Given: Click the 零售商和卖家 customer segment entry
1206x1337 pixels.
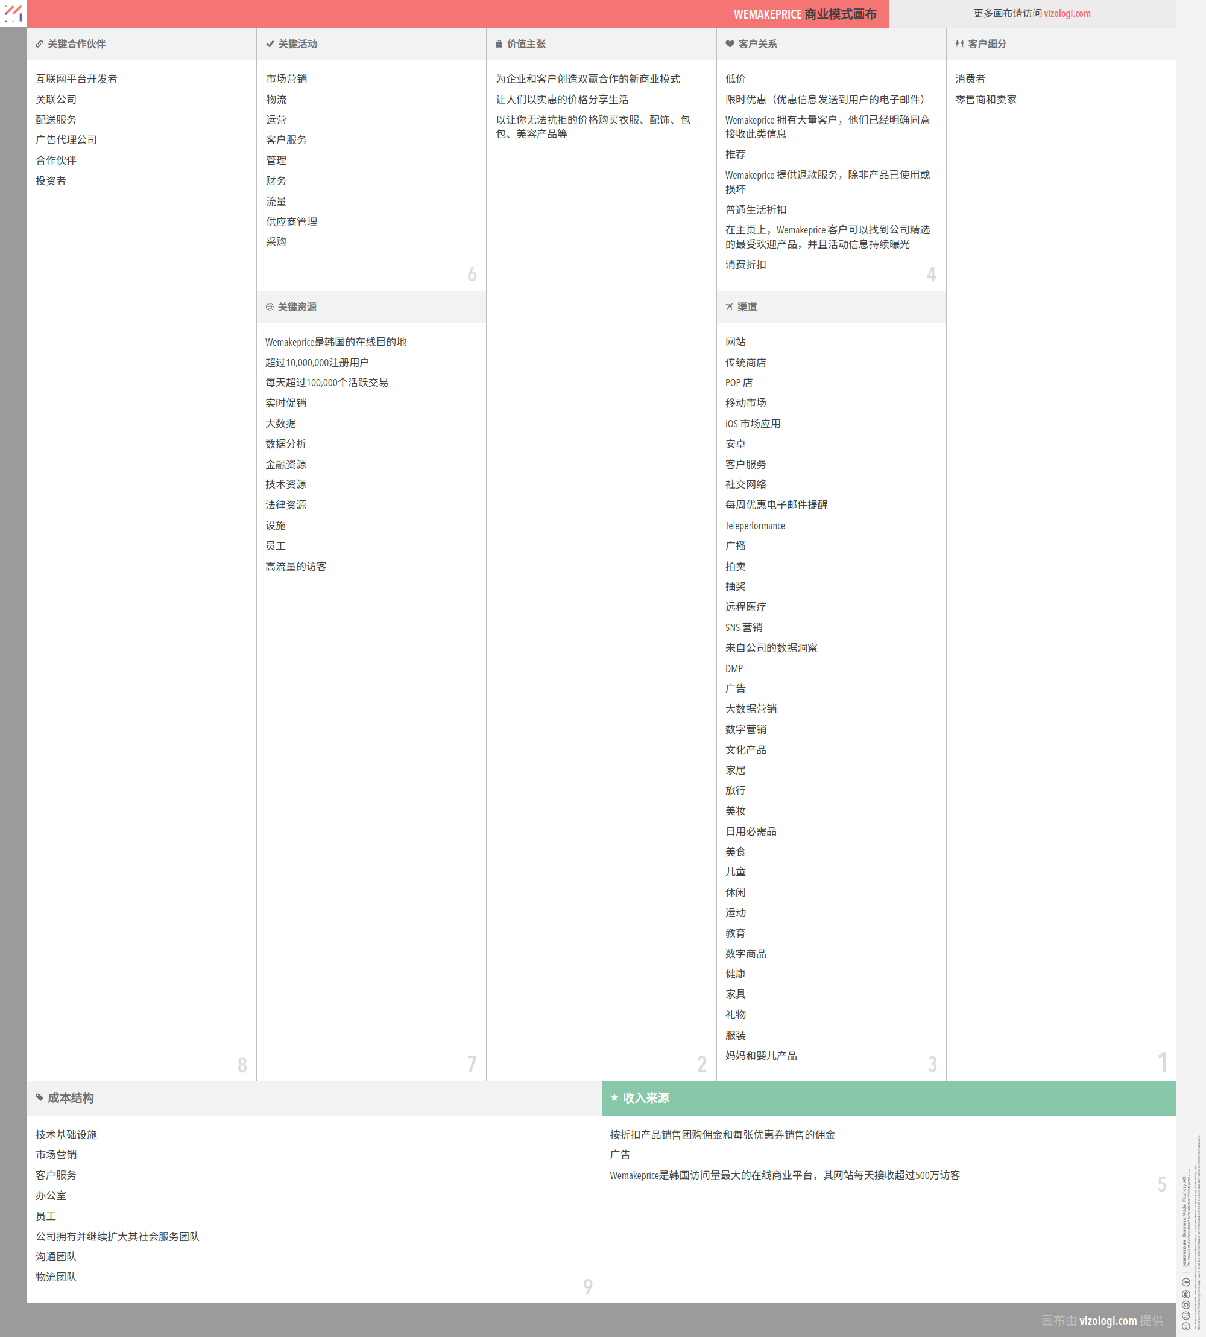Looking at the screenshot, I should coord(985,100).
